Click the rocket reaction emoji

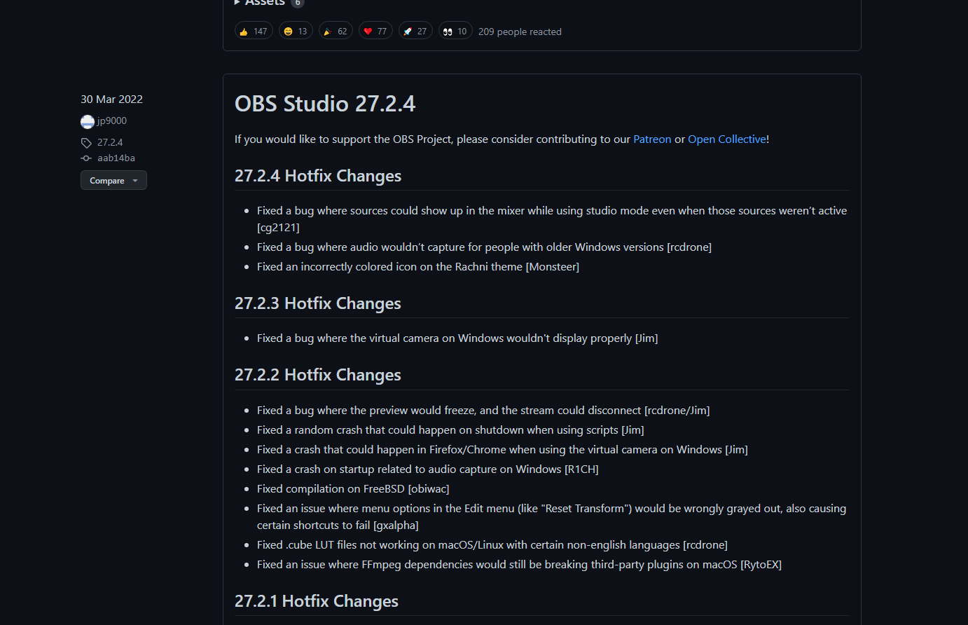click(x=408, y=30)
